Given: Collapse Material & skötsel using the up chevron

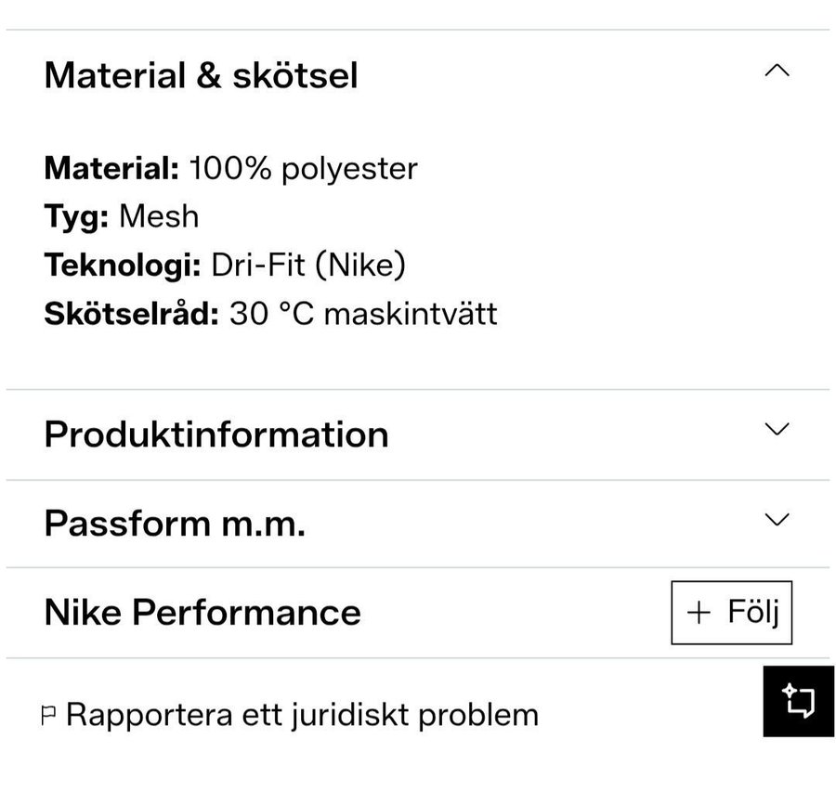Looking at the screenshot, I should pyautogui.click(x=777, y=71).
